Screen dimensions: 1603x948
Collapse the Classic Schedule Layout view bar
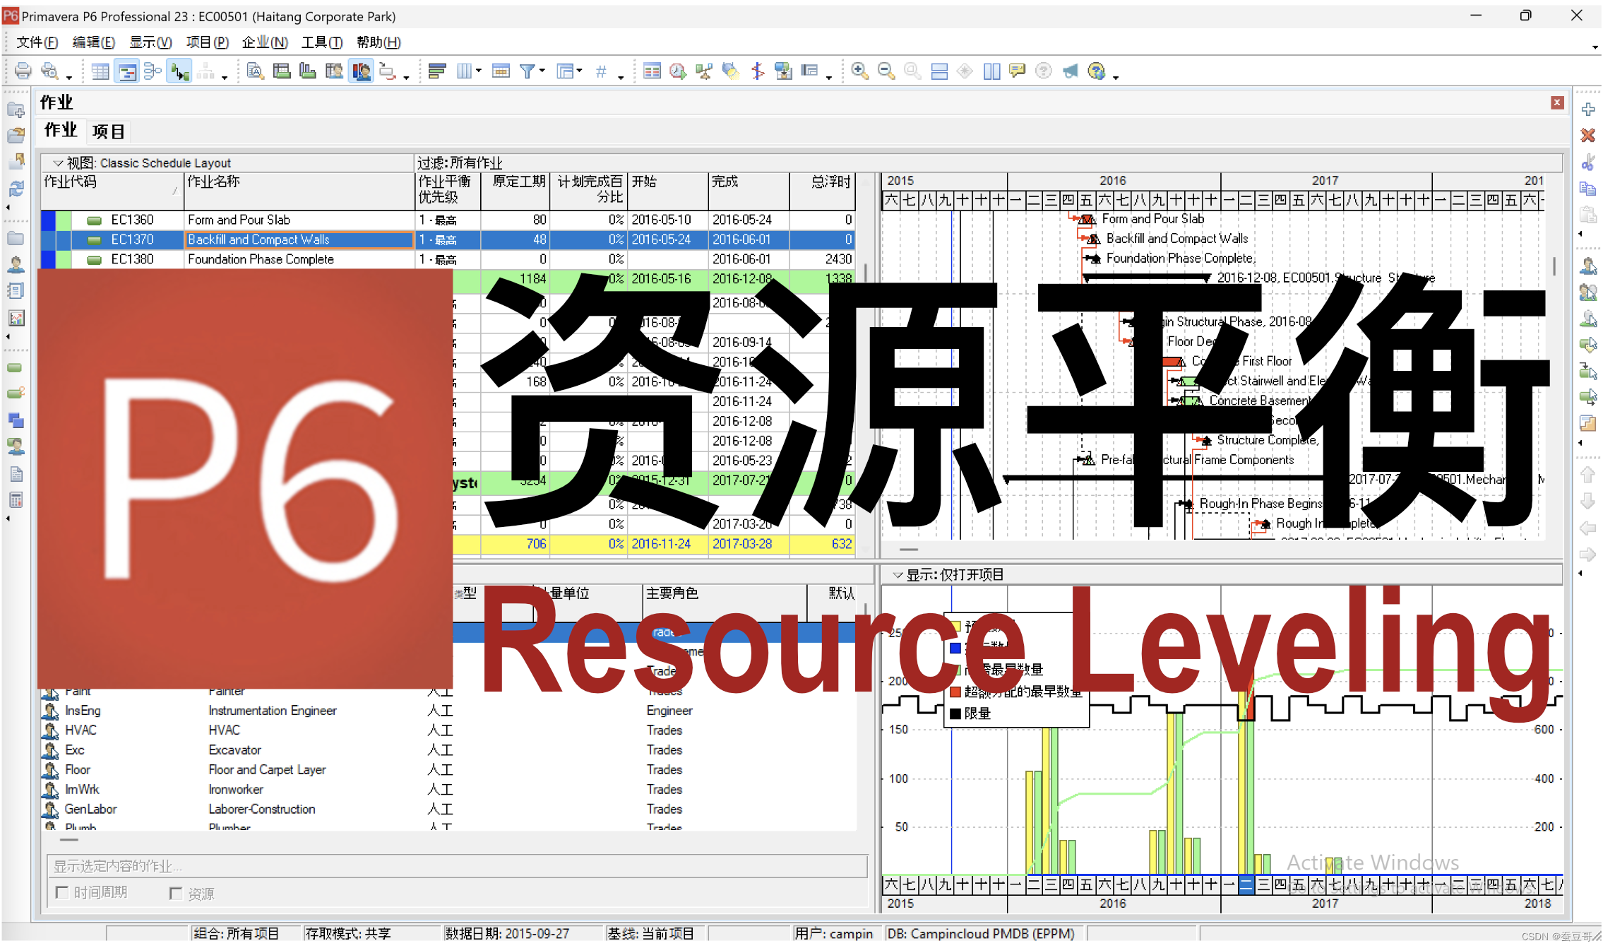58,162
